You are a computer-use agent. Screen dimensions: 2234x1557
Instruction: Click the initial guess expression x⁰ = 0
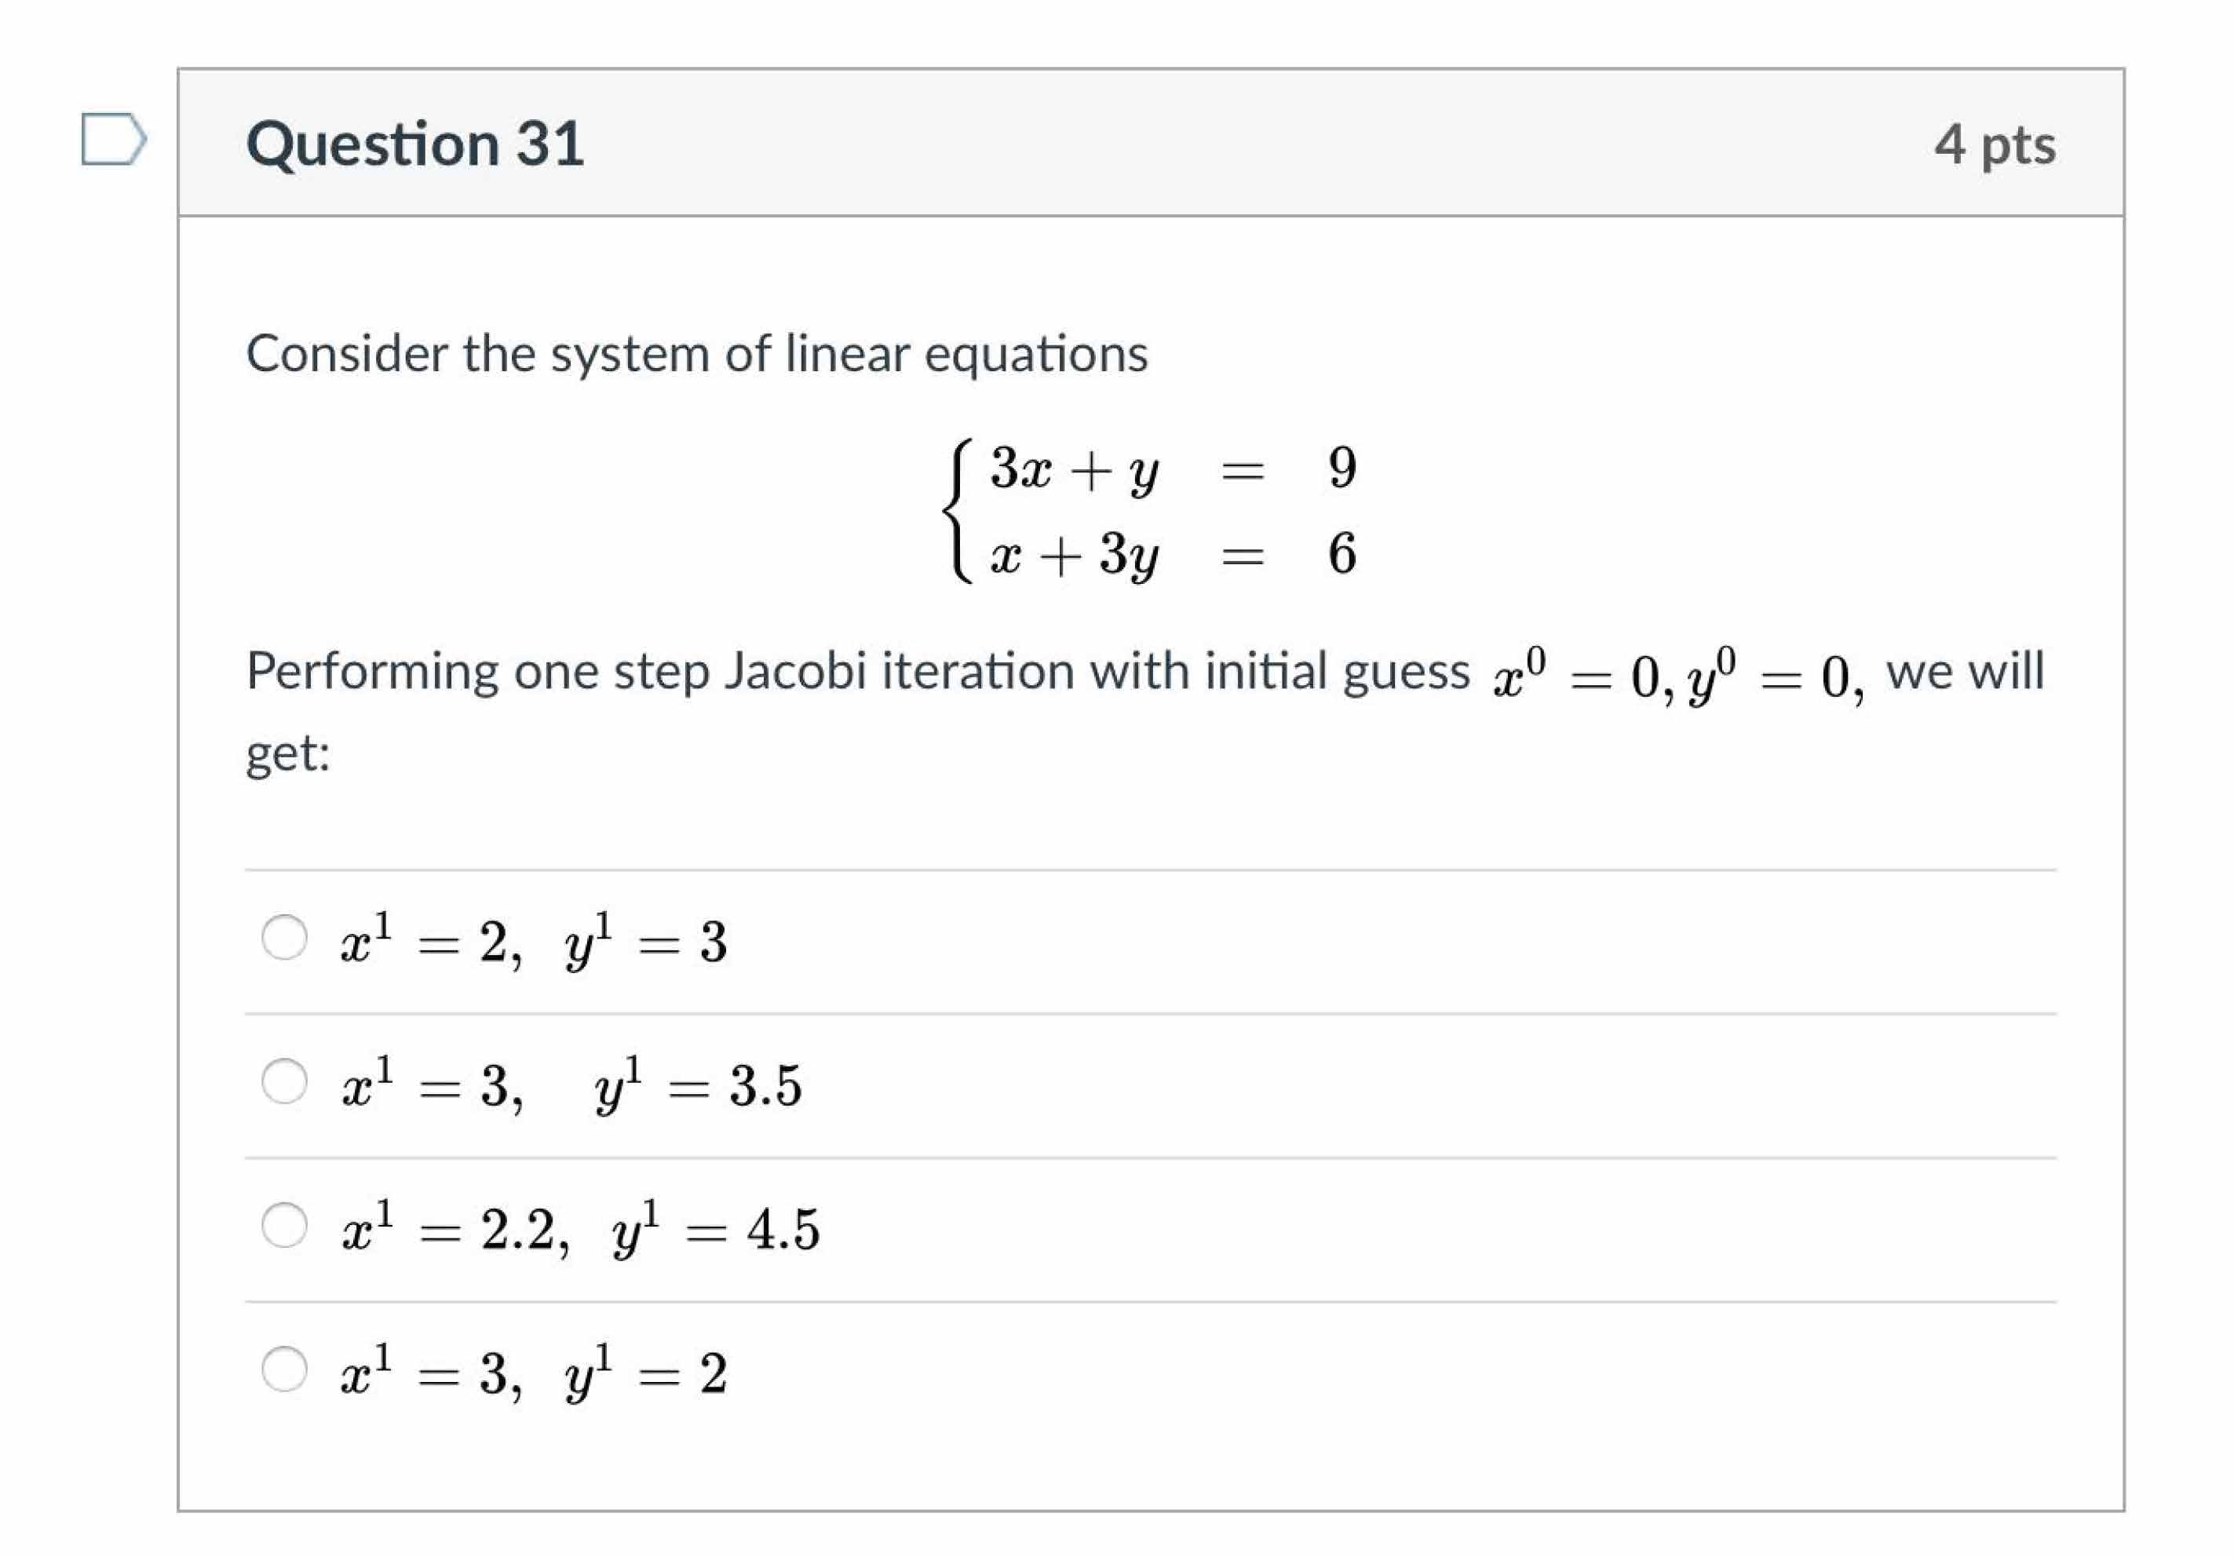tap(1576, 675)
